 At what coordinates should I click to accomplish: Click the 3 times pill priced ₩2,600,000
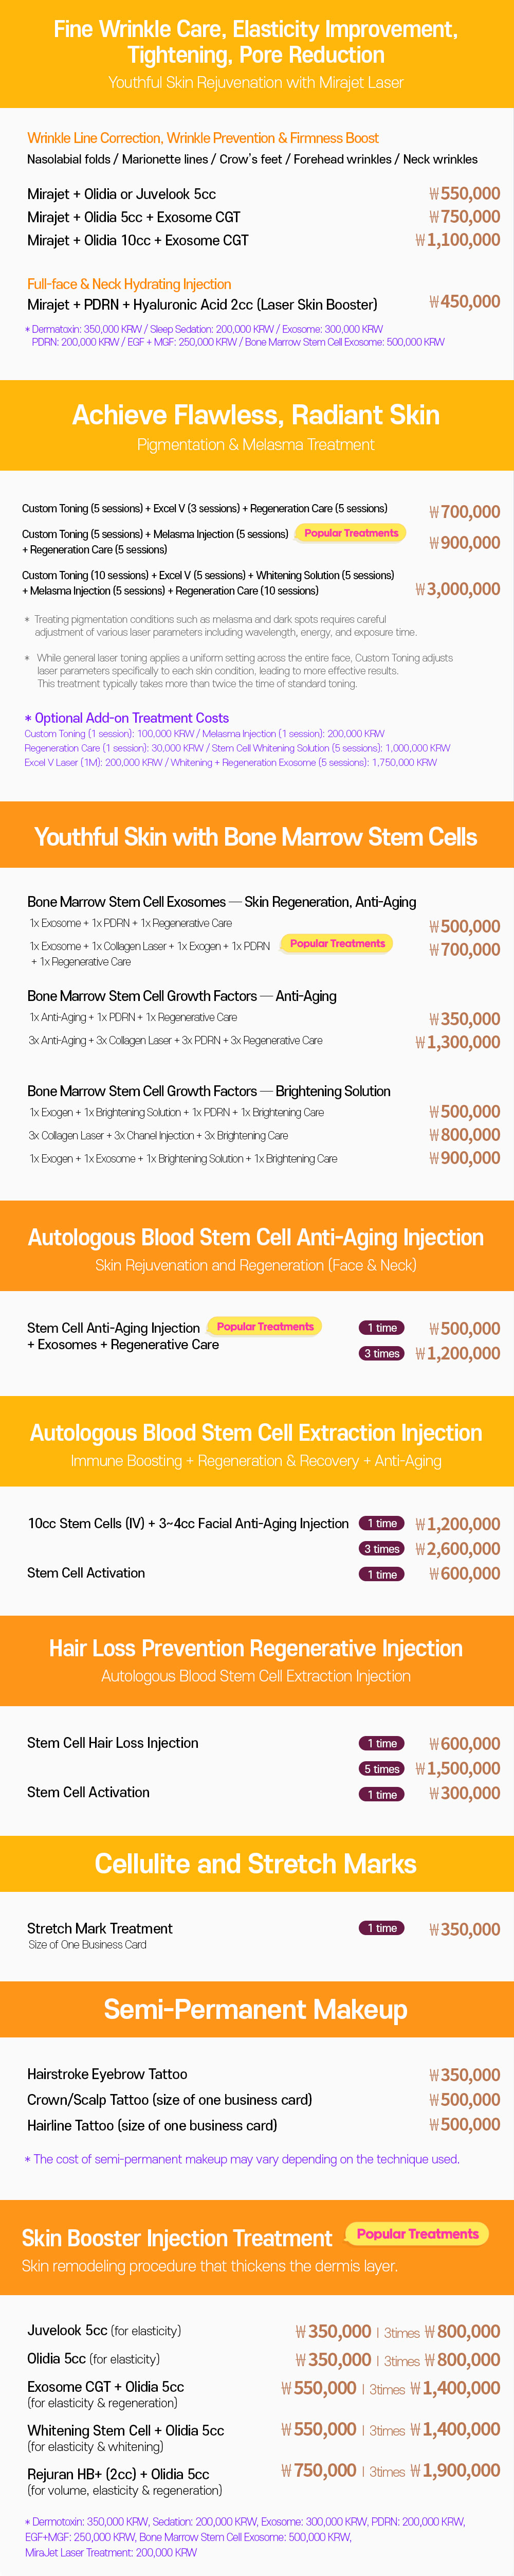point(382,1548)
